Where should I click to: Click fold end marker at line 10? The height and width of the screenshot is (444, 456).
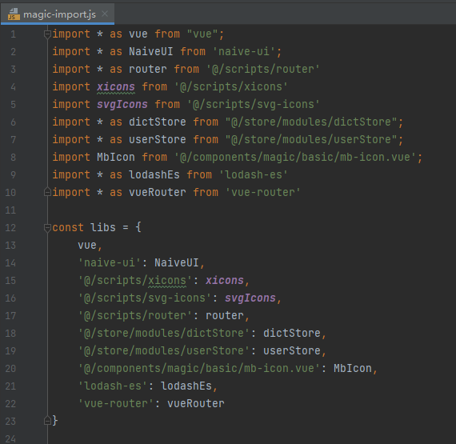47,192
